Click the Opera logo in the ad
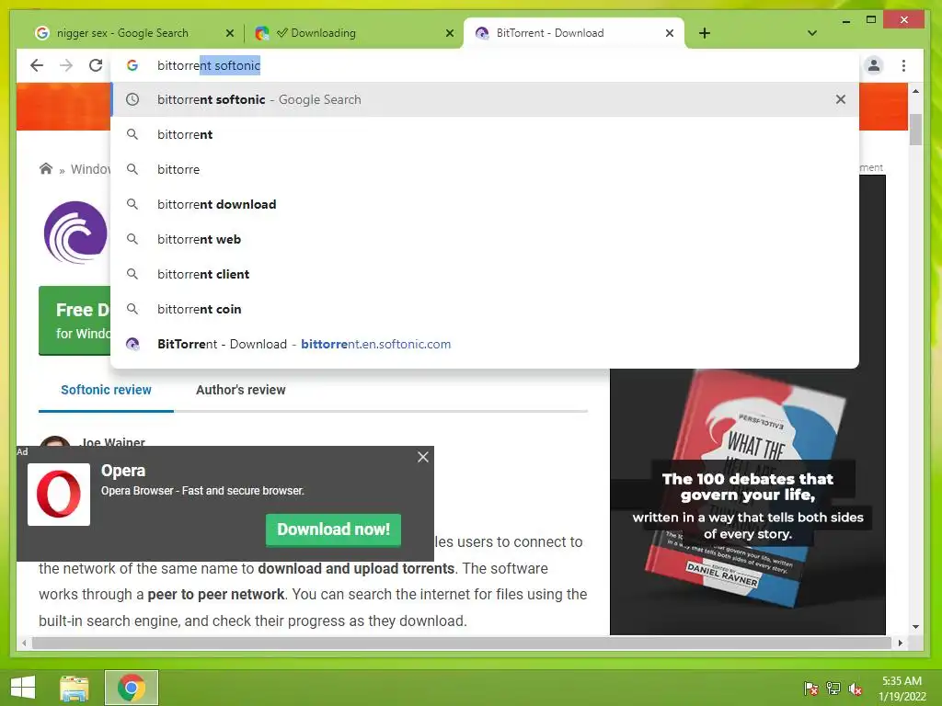The width and height of the screenshot is (942, 706). pos(59,494)
